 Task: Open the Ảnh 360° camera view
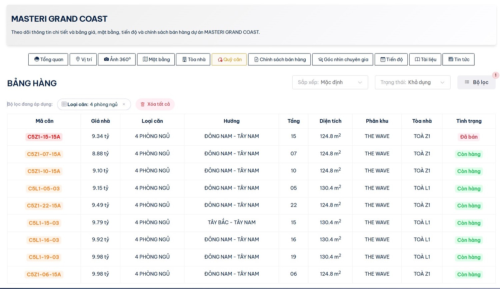(x=117, y=60)
